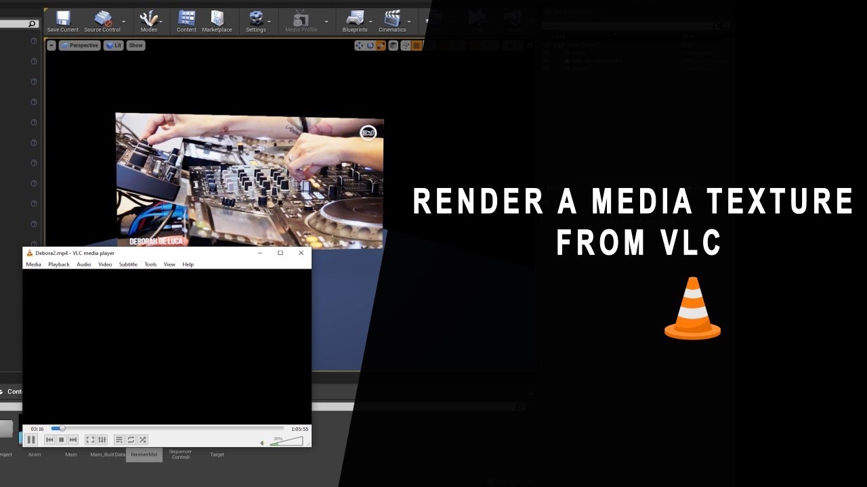The height and width of the screenshot is (487, 867).
Task: Select the Target asset in content browser
Action: coord(217,455)
